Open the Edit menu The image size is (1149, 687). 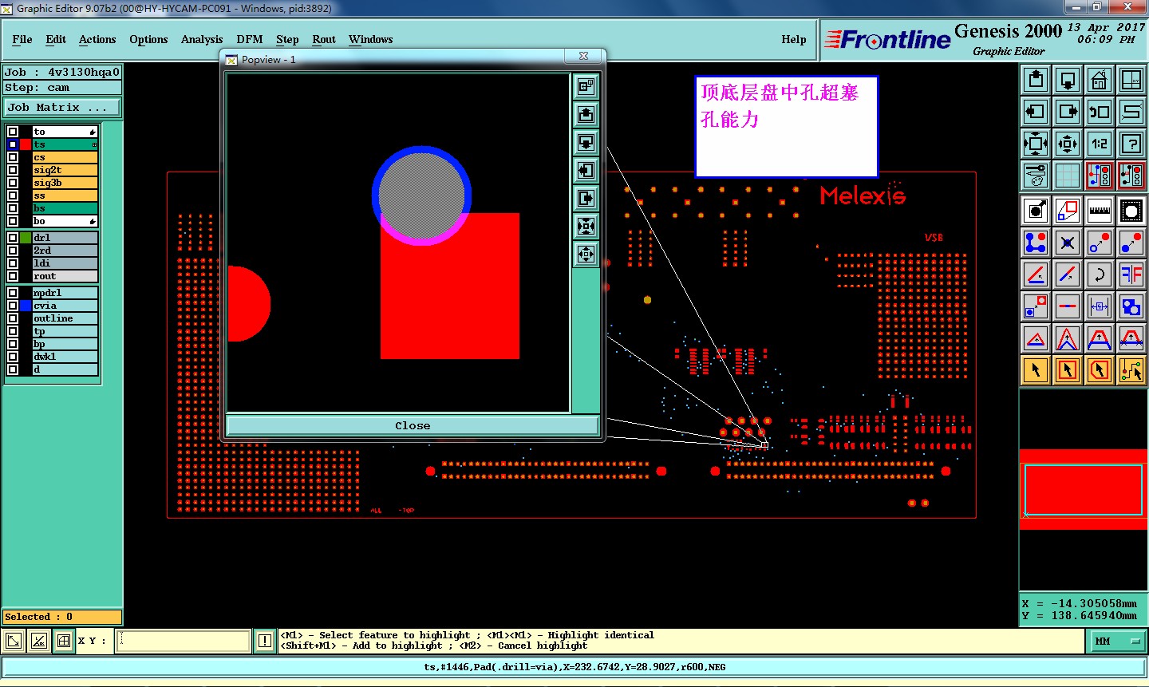coord(56,39)
